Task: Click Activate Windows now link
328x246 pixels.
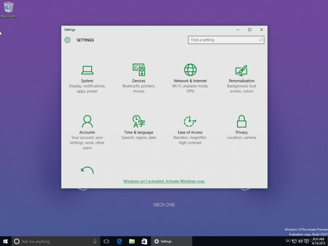Action: (x=164, y=181)
